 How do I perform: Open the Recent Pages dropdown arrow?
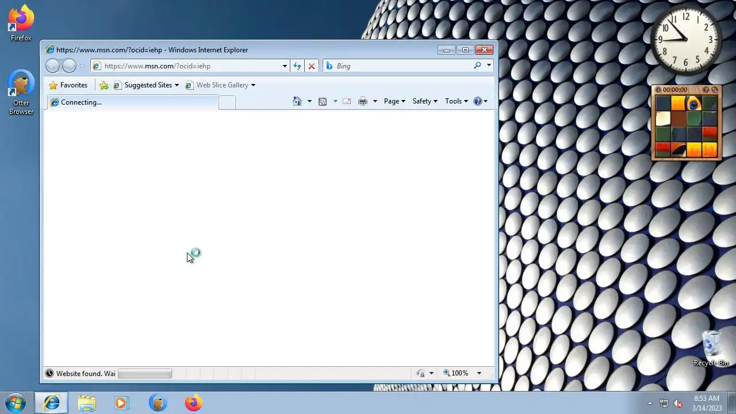click(82, 66)
